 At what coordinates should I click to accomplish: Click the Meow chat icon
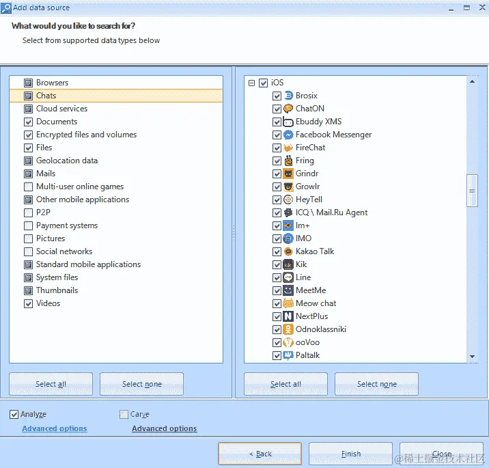[288, 303]
